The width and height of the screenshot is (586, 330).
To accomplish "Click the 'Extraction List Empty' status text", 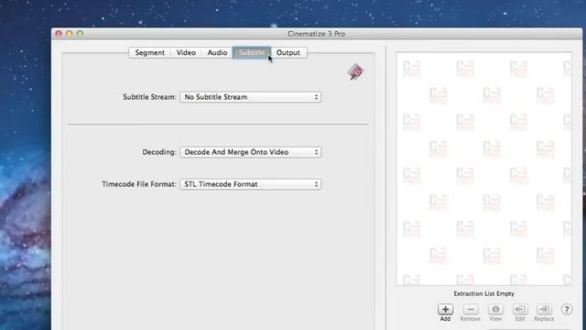I will click(483, 293).
